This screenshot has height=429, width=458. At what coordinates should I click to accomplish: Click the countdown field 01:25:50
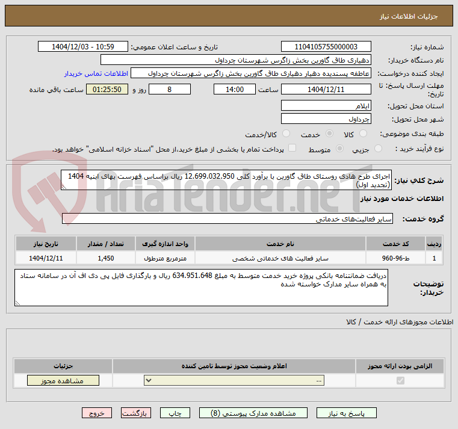(107, 90)
